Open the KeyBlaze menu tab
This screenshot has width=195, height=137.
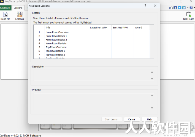[x=6, y=8]
